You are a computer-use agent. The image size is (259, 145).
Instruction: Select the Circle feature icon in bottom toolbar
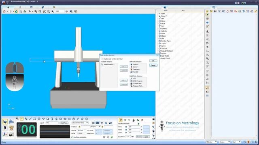coord(39,119)
